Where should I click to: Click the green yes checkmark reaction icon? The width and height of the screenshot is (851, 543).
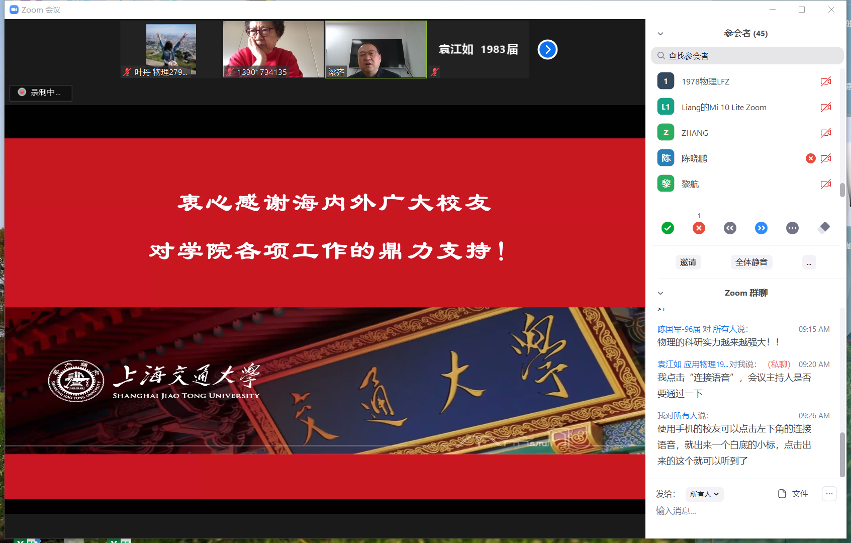[x=668, y=228]
